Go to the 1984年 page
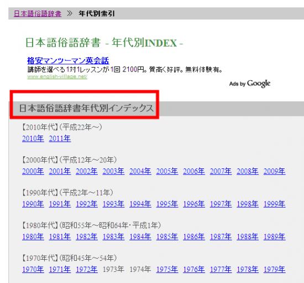Screen dimensions: 304x283 point(140,236)
